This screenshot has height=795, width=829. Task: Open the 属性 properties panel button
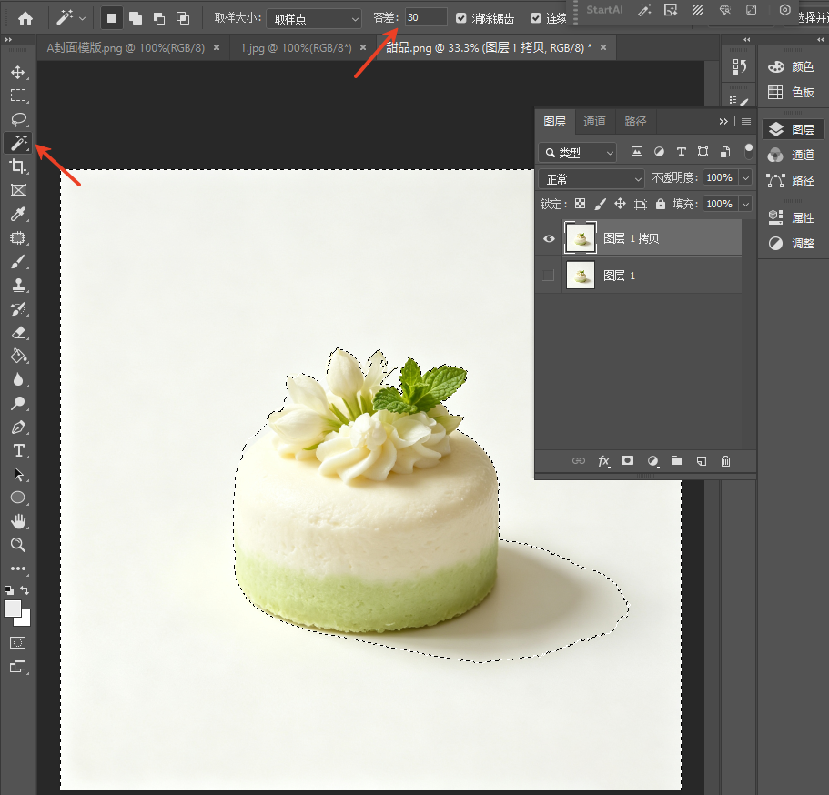(x=792, y=217)
